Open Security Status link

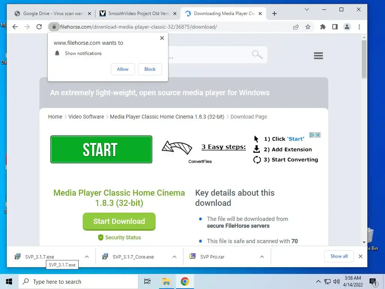tap(123, 238)
